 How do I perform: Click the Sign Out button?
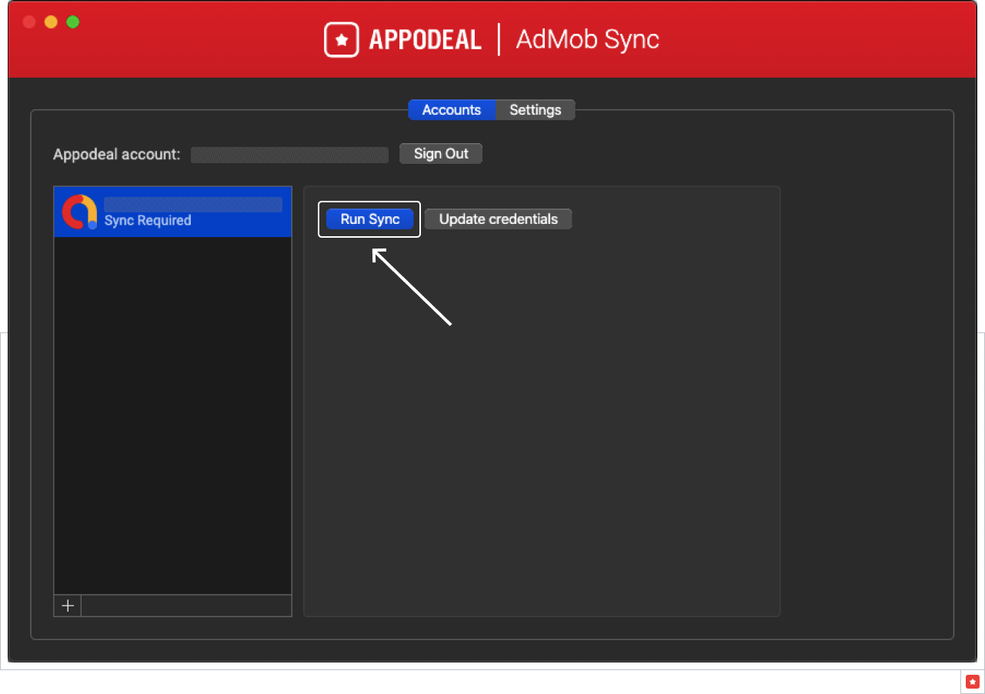point(440,153)
